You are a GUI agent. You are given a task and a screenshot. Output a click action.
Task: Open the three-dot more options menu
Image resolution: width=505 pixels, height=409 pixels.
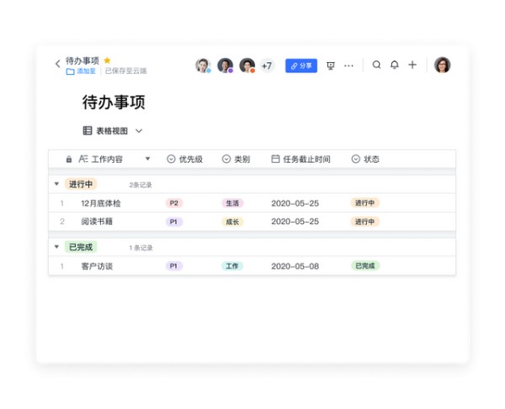click(348, 66)
